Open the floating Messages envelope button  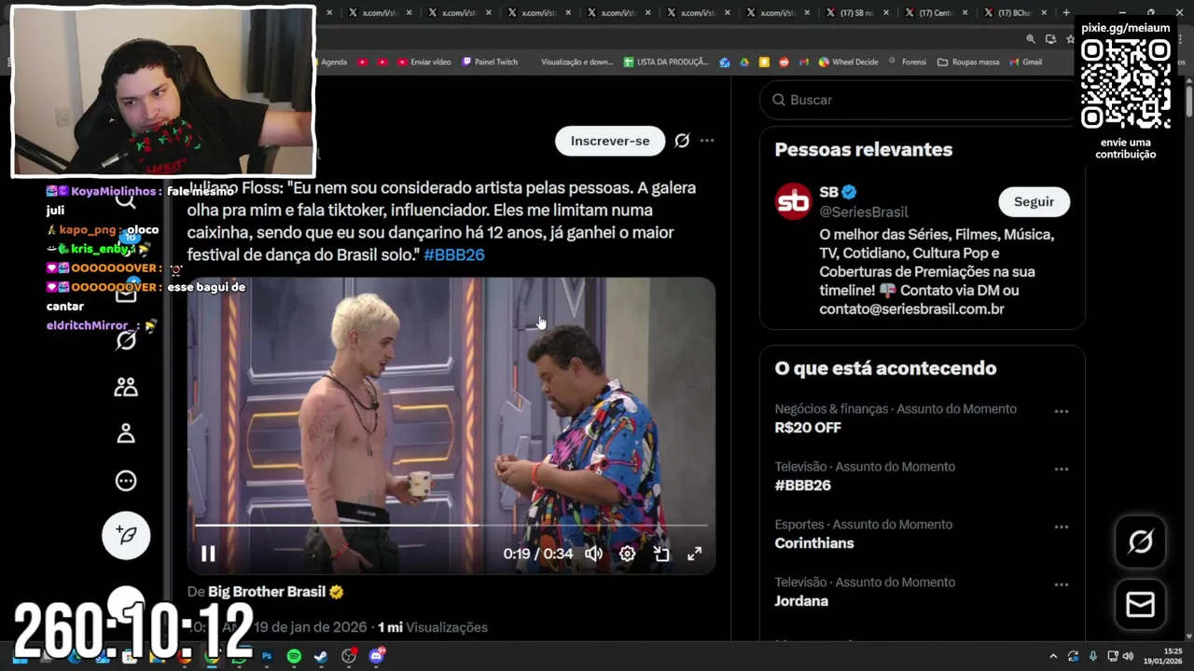1140,605
